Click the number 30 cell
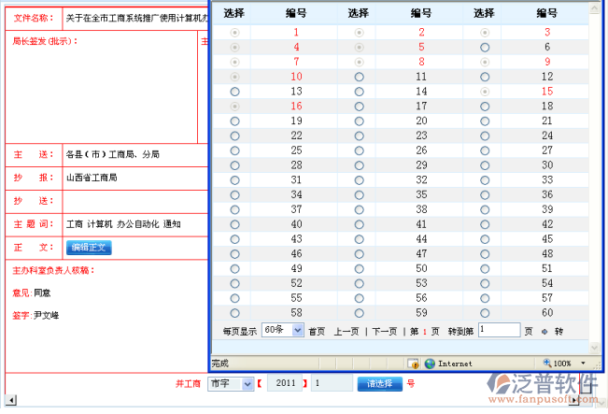 (546, 164)
